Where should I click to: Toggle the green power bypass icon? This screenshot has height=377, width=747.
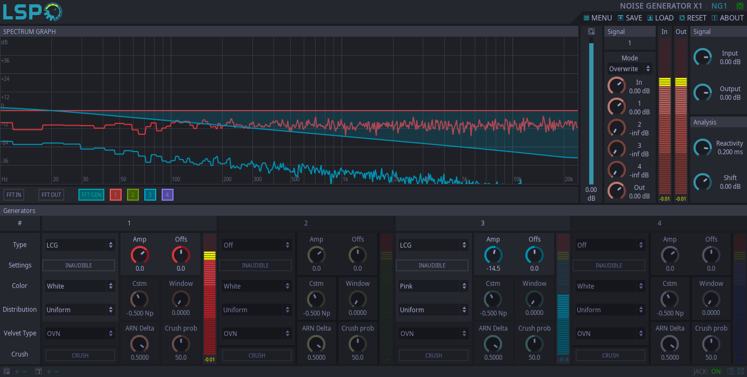coord(740,6)
